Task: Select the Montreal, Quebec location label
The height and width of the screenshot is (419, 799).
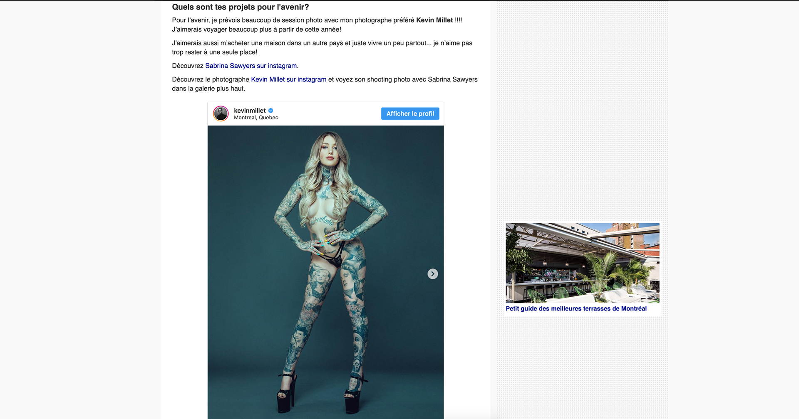Action: pos(256,118)
